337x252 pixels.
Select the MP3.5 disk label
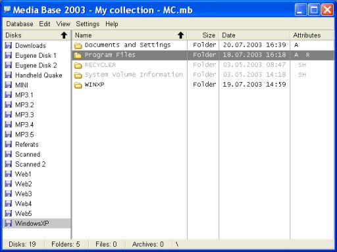pos(24,135)
